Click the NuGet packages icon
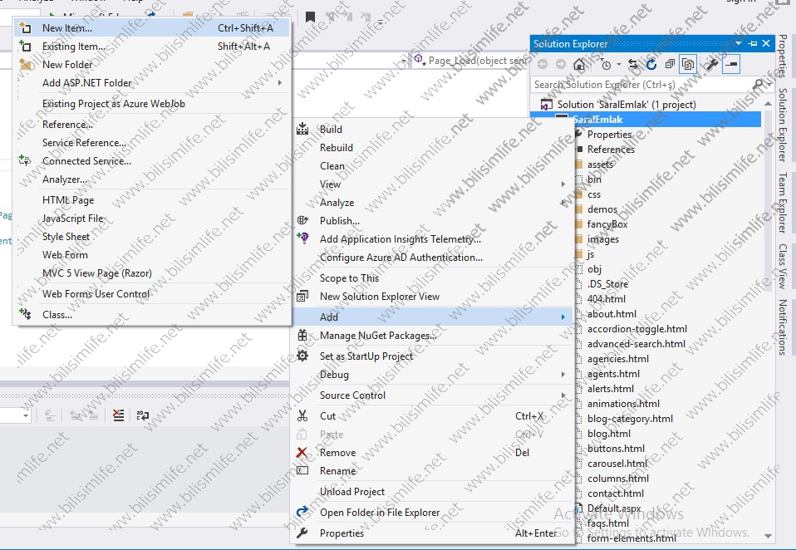 [x=302, y=335]
